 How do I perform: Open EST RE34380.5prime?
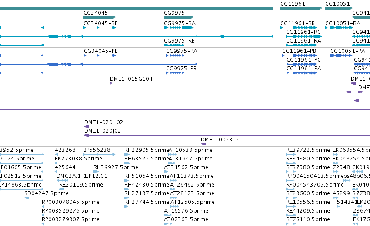(x=308, y=159)
